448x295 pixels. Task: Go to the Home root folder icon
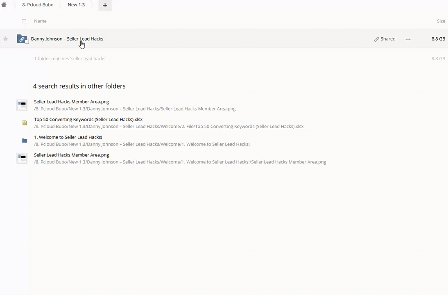pos(4,5)
